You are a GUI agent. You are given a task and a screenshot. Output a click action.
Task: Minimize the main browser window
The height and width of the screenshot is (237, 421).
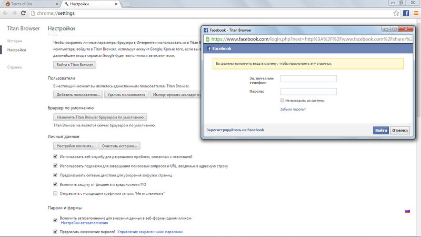click(x=393, y=3)
